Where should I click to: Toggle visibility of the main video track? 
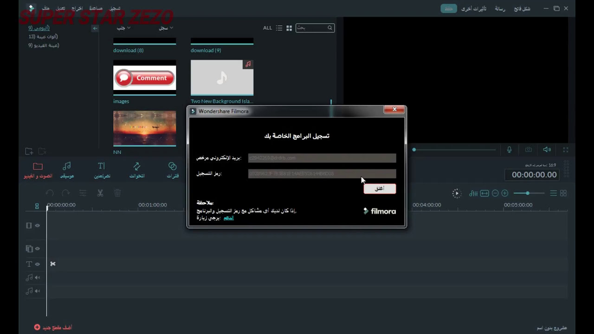tap(37, 225)
